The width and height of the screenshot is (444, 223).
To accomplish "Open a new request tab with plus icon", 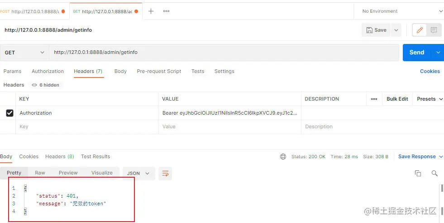I will click(x=151, y=11).
